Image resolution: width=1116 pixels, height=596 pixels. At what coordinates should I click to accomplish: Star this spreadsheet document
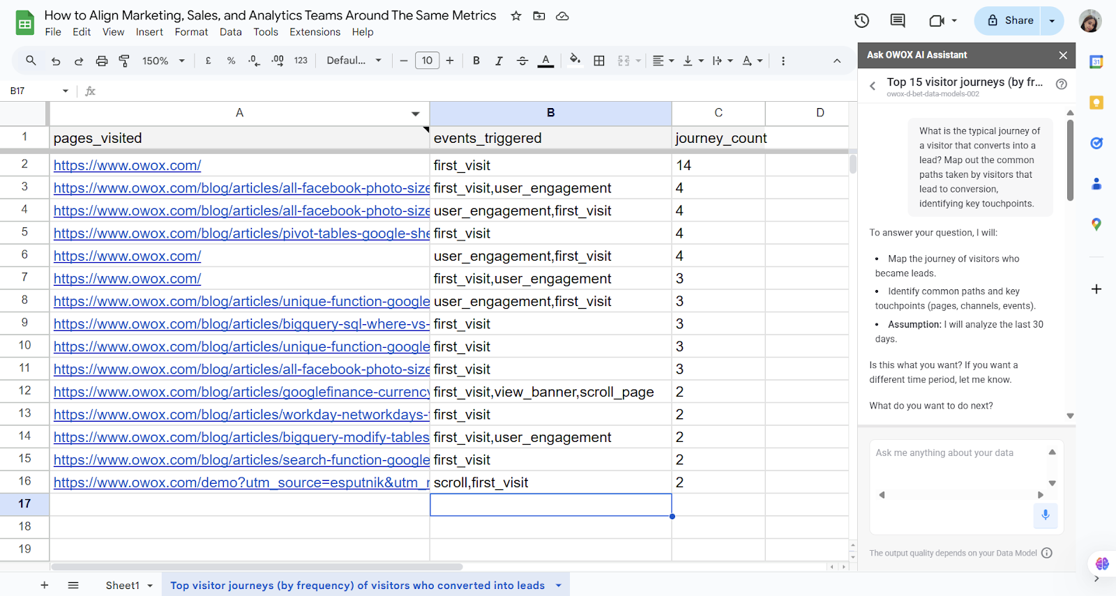(x=516, y=15)
